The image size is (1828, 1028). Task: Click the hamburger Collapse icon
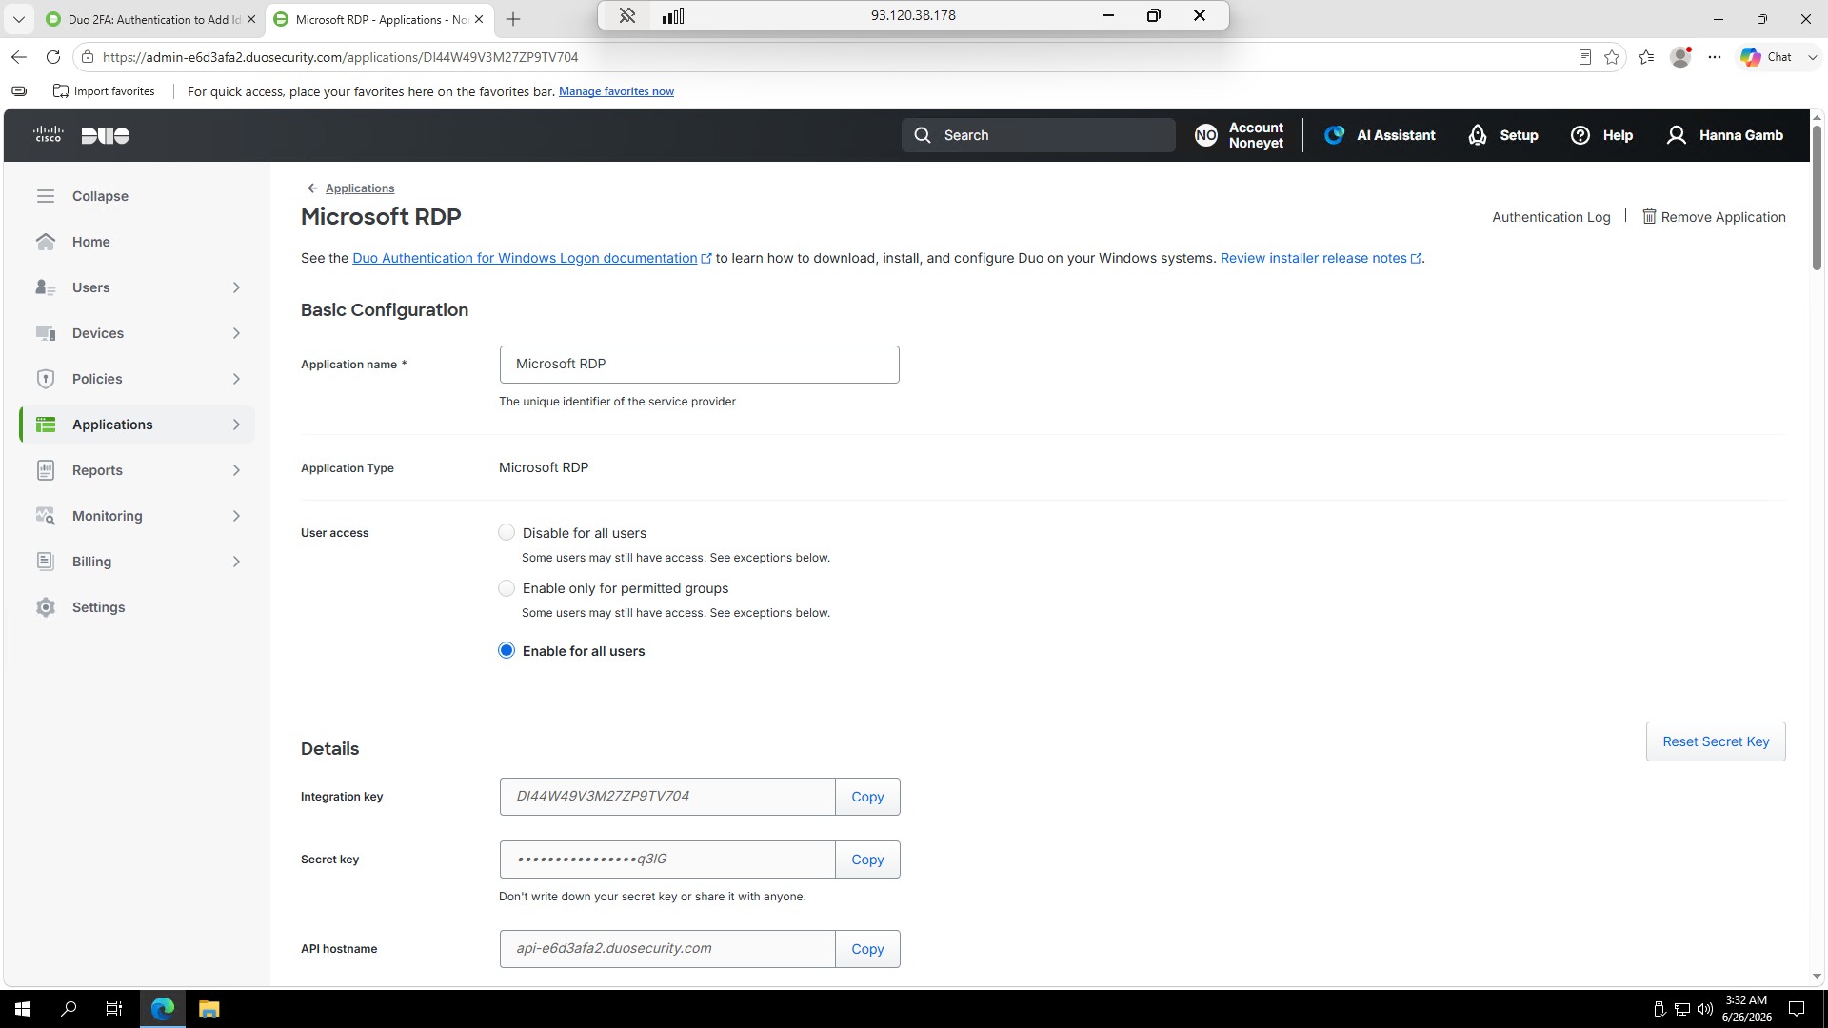click(46, 196)
